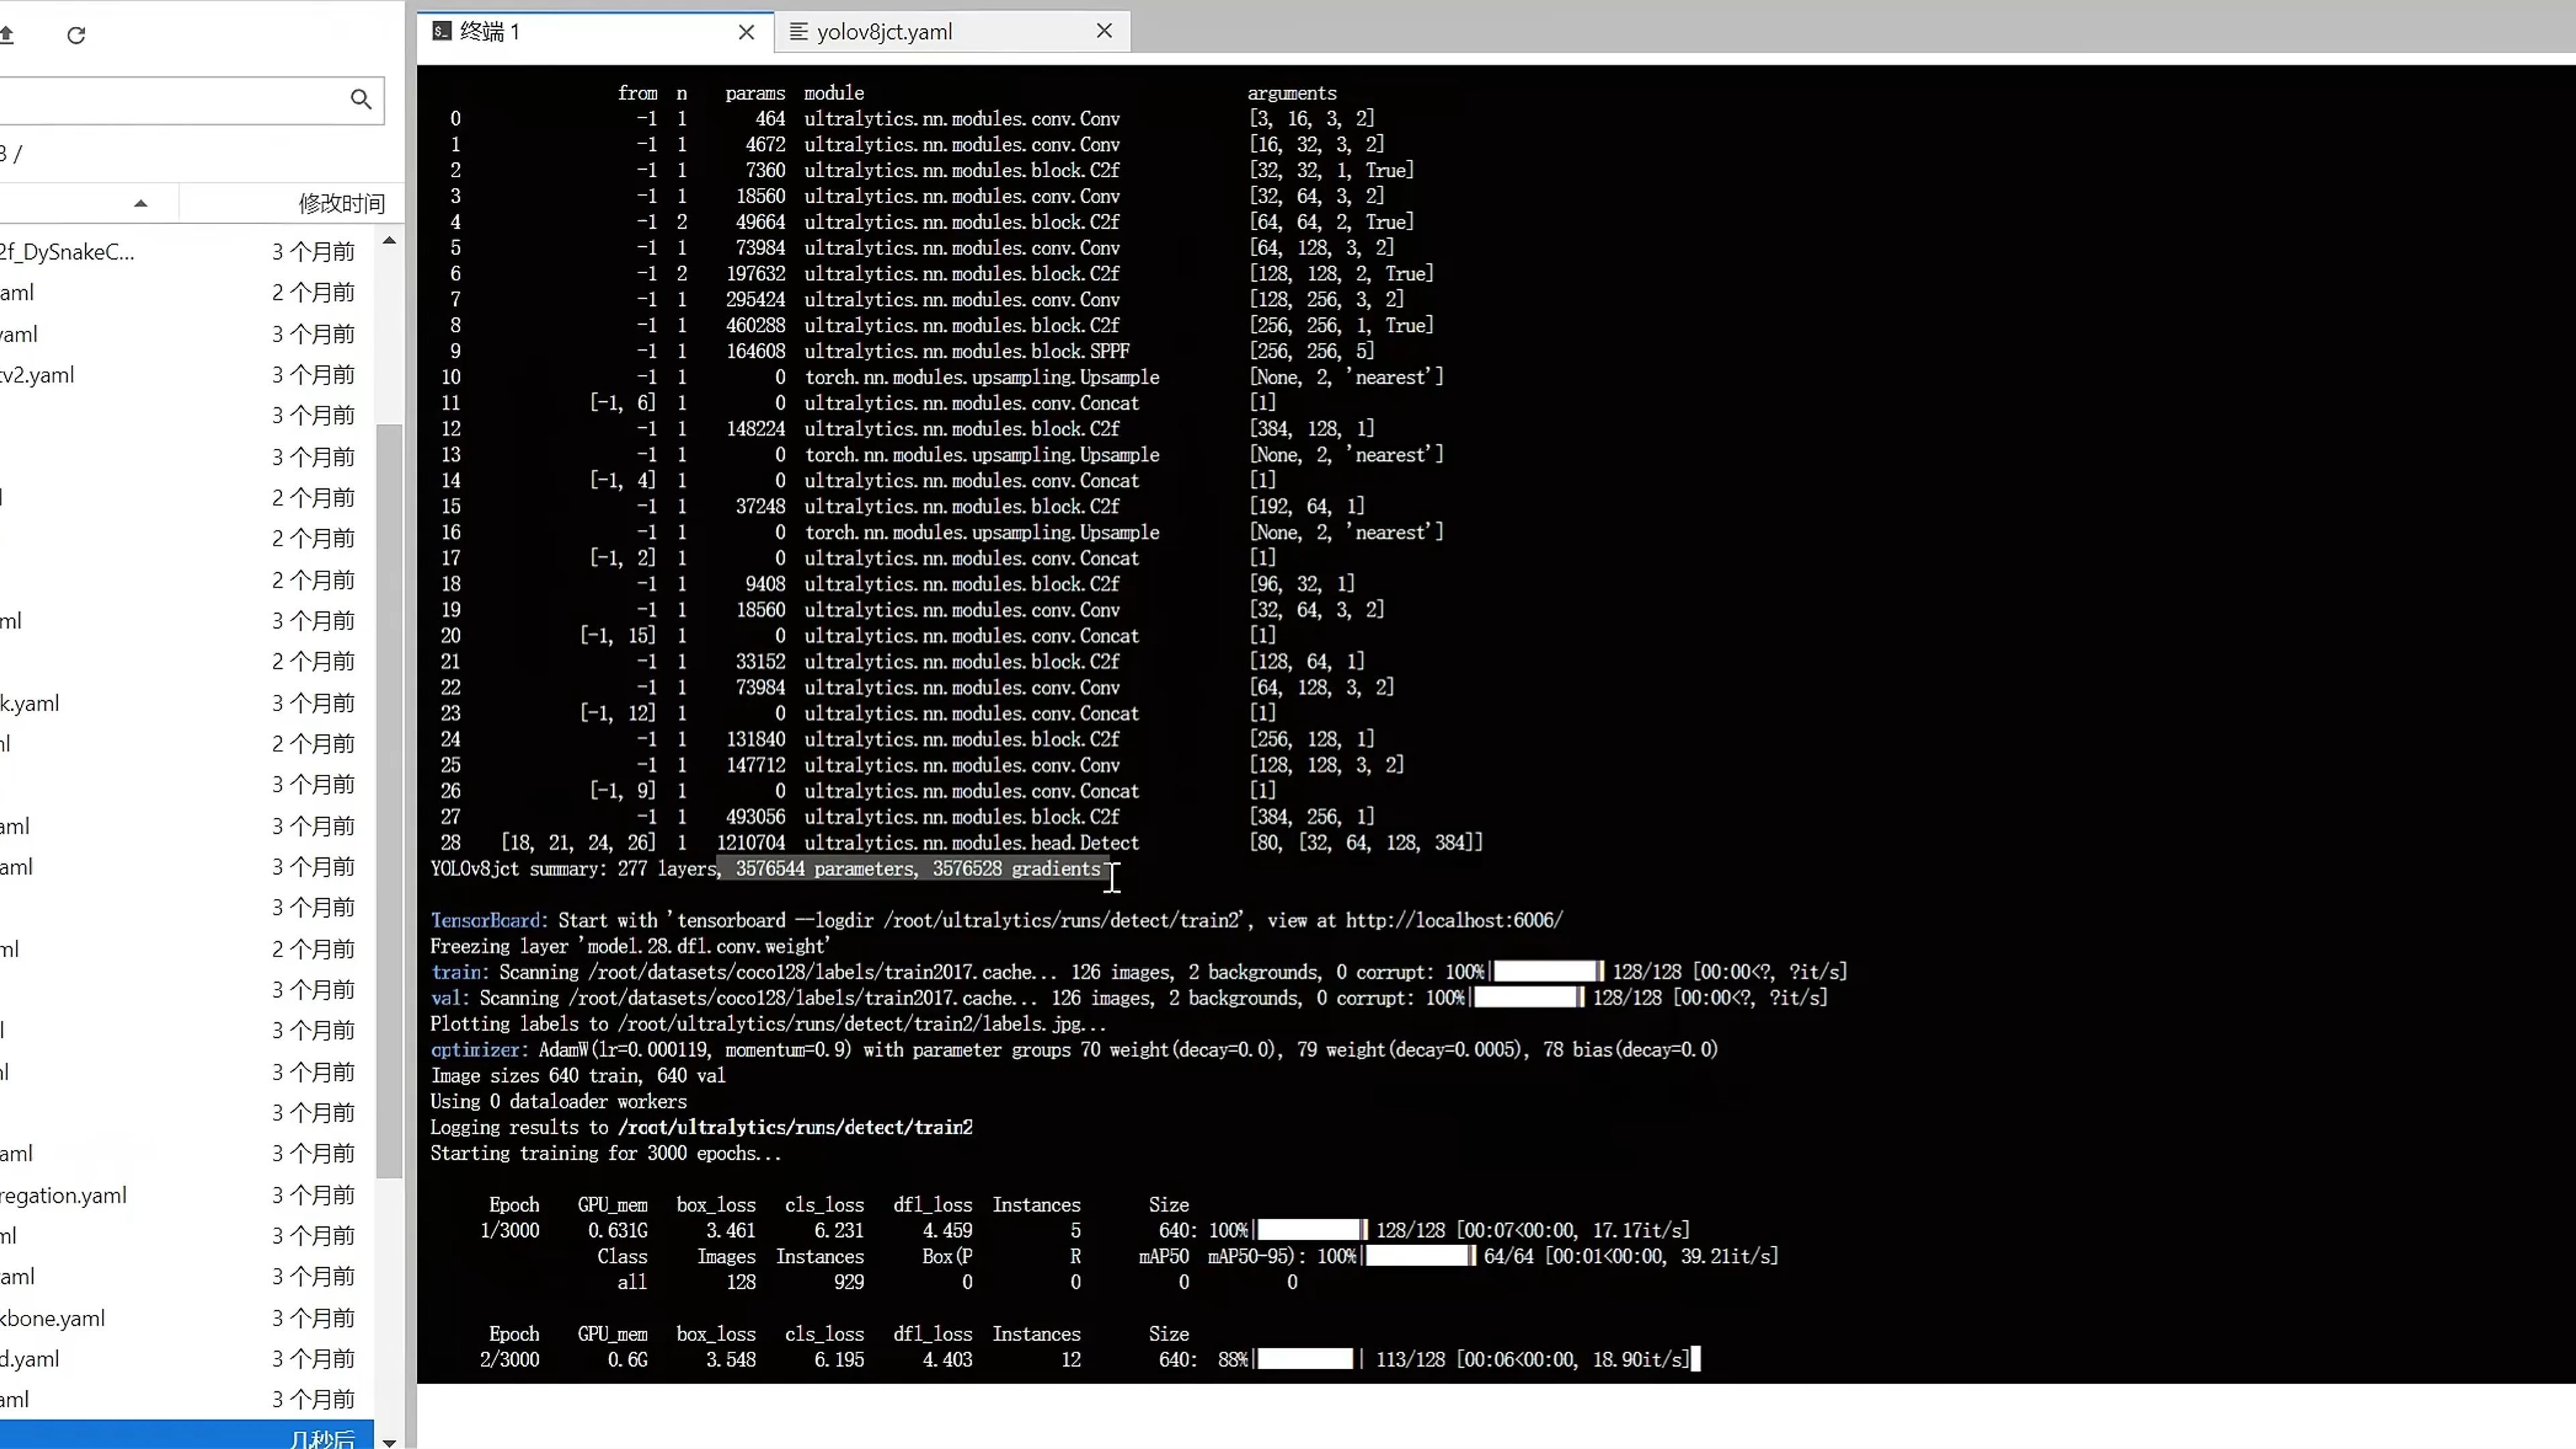Select the kbone.yaml file row
The image size is (2576, 1449).
[x=187, y=1318]
